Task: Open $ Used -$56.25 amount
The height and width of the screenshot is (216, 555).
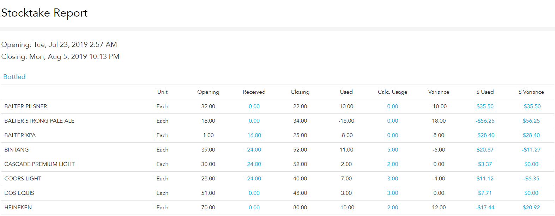Action: (x=485, y=121)
